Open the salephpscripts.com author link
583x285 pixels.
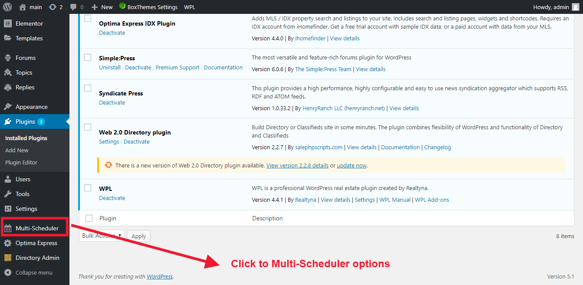[319, 147]
